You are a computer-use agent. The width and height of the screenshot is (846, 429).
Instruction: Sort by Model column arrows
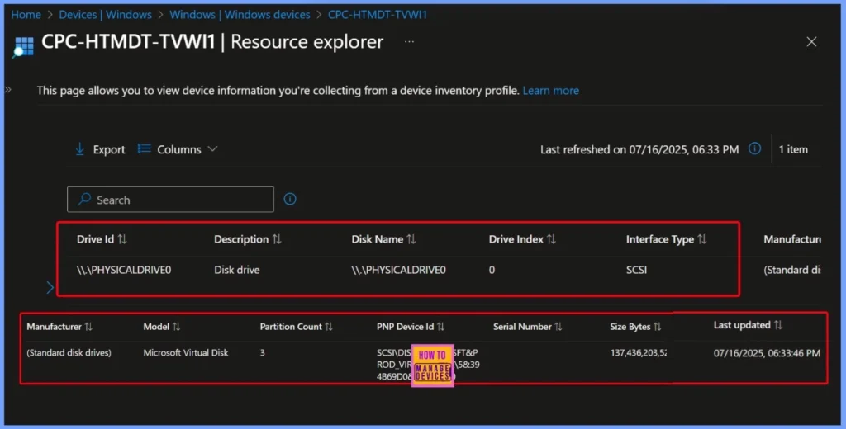click(x=176, y=327)
